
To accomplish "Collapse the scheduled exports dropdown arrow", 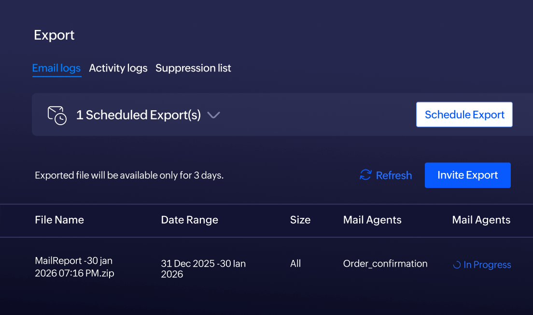I will pos(214,115).
